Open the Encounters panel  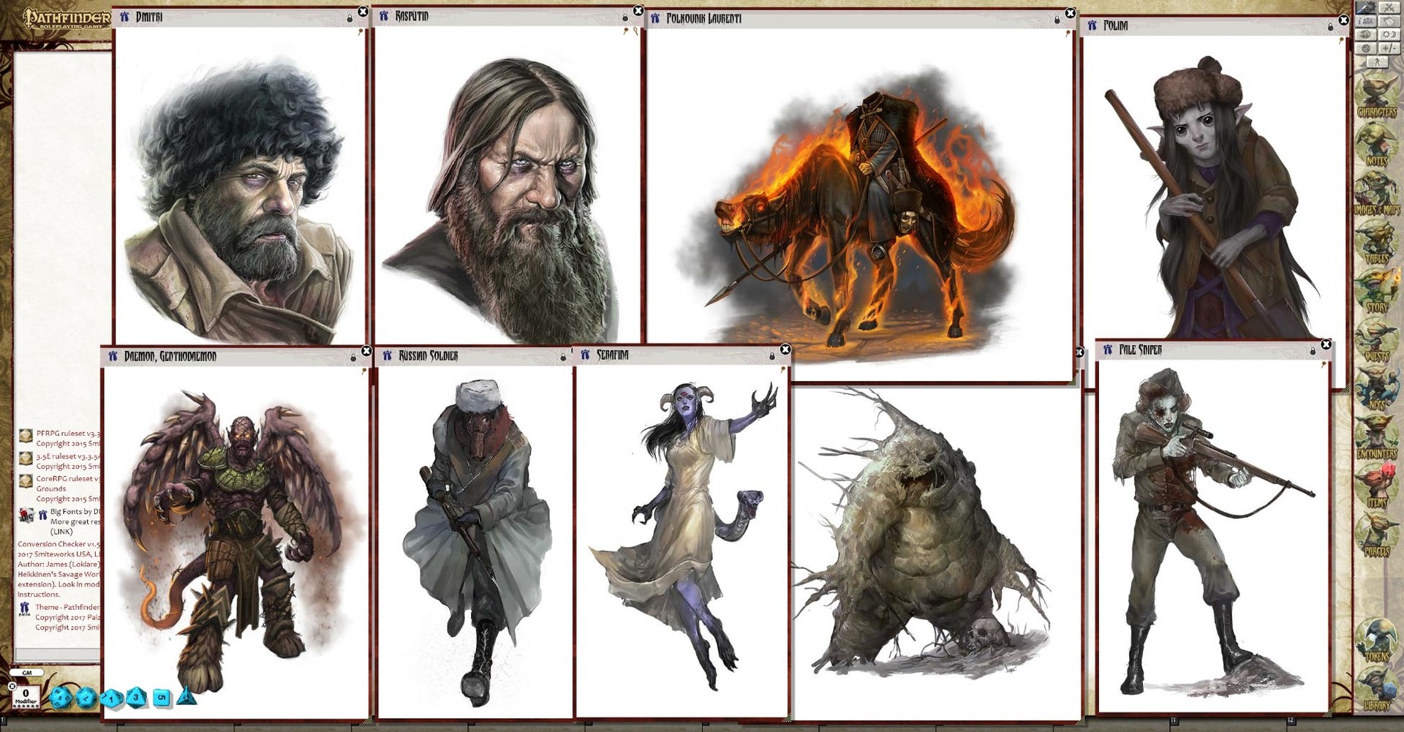1376,439
